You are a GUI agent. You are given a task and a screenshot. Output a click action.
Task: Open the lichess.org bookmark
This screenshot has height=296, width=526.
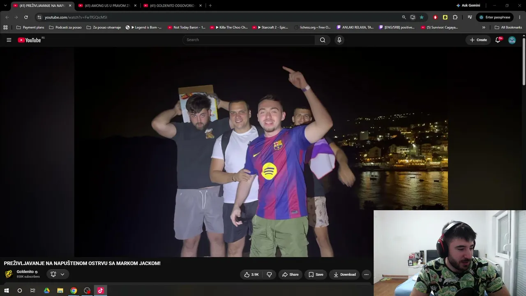click(312, 28)
